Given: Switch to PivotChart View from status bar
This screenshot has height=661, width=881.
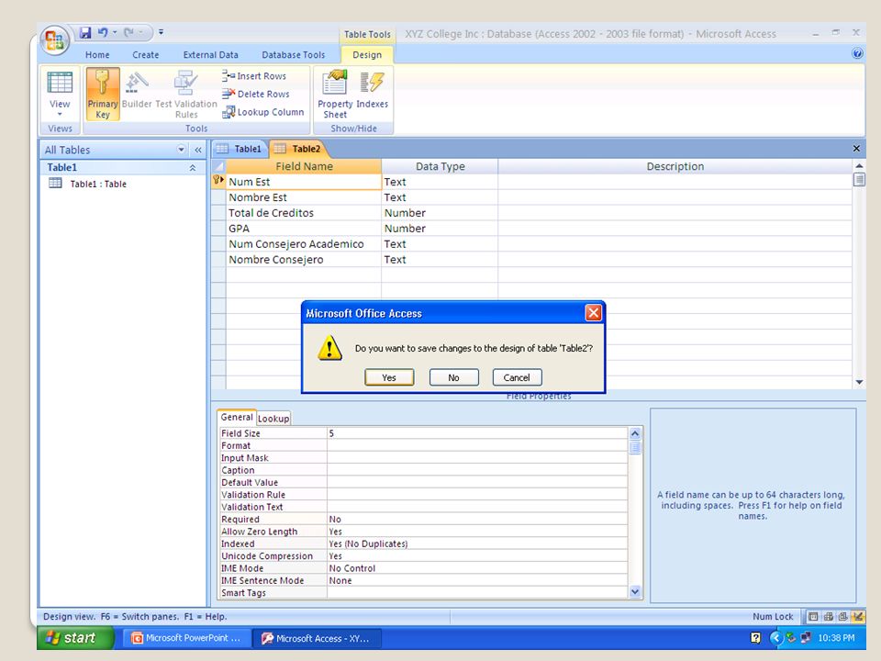Looking at the screenshot, I should (x=842, y=617).
